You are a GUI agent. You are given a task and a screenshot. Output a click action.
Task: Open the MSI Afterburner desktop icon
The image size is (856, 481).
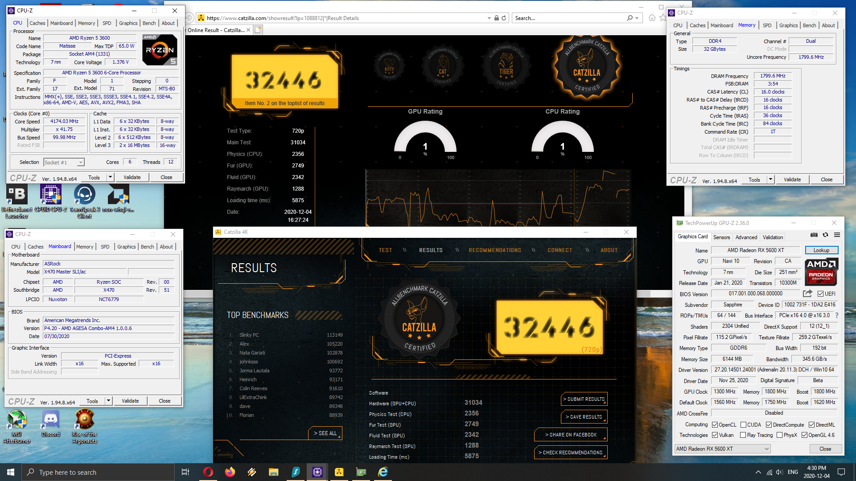[17, 427]
